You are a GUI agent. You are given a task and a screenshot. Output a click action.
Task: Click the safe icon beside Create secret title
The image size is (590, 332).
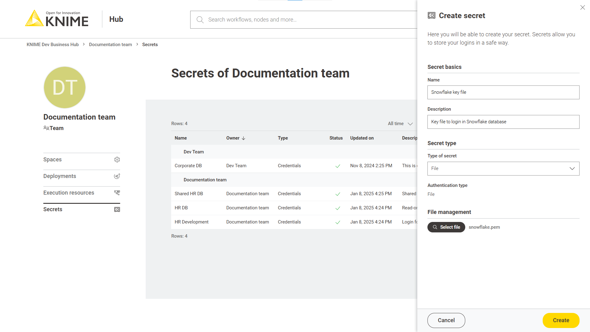[x=431, y=15]
